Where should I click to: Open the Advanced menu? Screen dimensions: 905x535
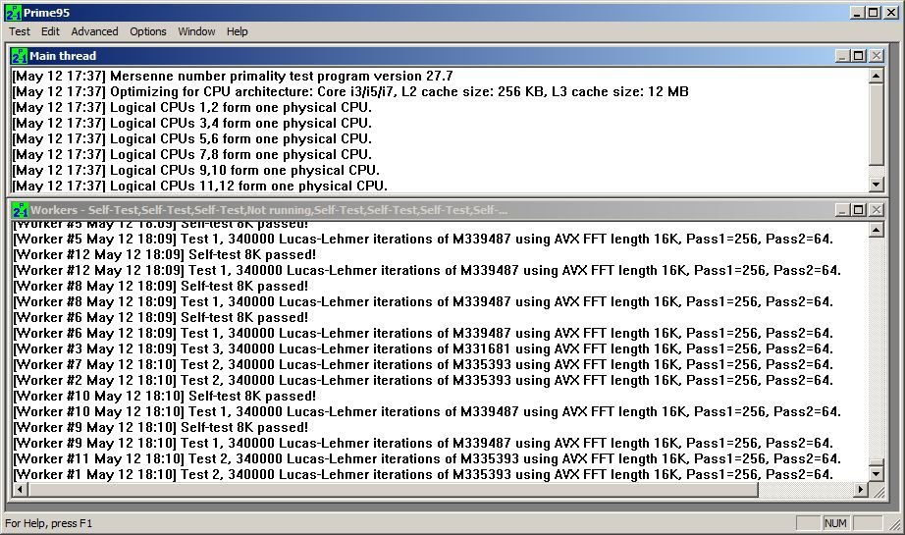coord(94,31)
